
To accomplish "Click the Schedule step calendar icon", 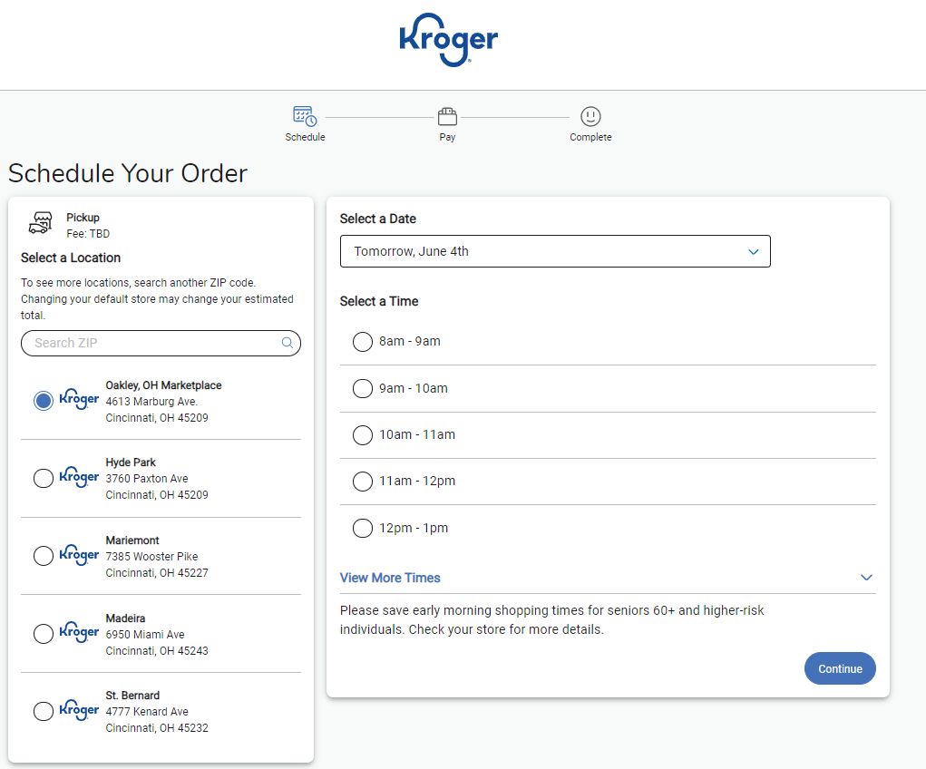I will point(305,116).
